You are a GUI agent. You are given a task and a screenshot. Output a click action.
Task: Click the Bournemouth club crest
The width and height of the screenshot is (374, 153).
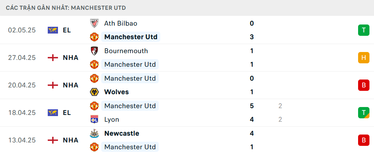click(x=94, y=51)
